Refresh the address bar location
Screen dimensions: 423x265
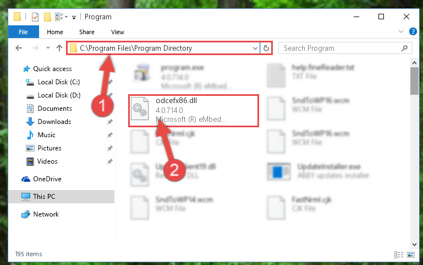(x=266, y=48)
